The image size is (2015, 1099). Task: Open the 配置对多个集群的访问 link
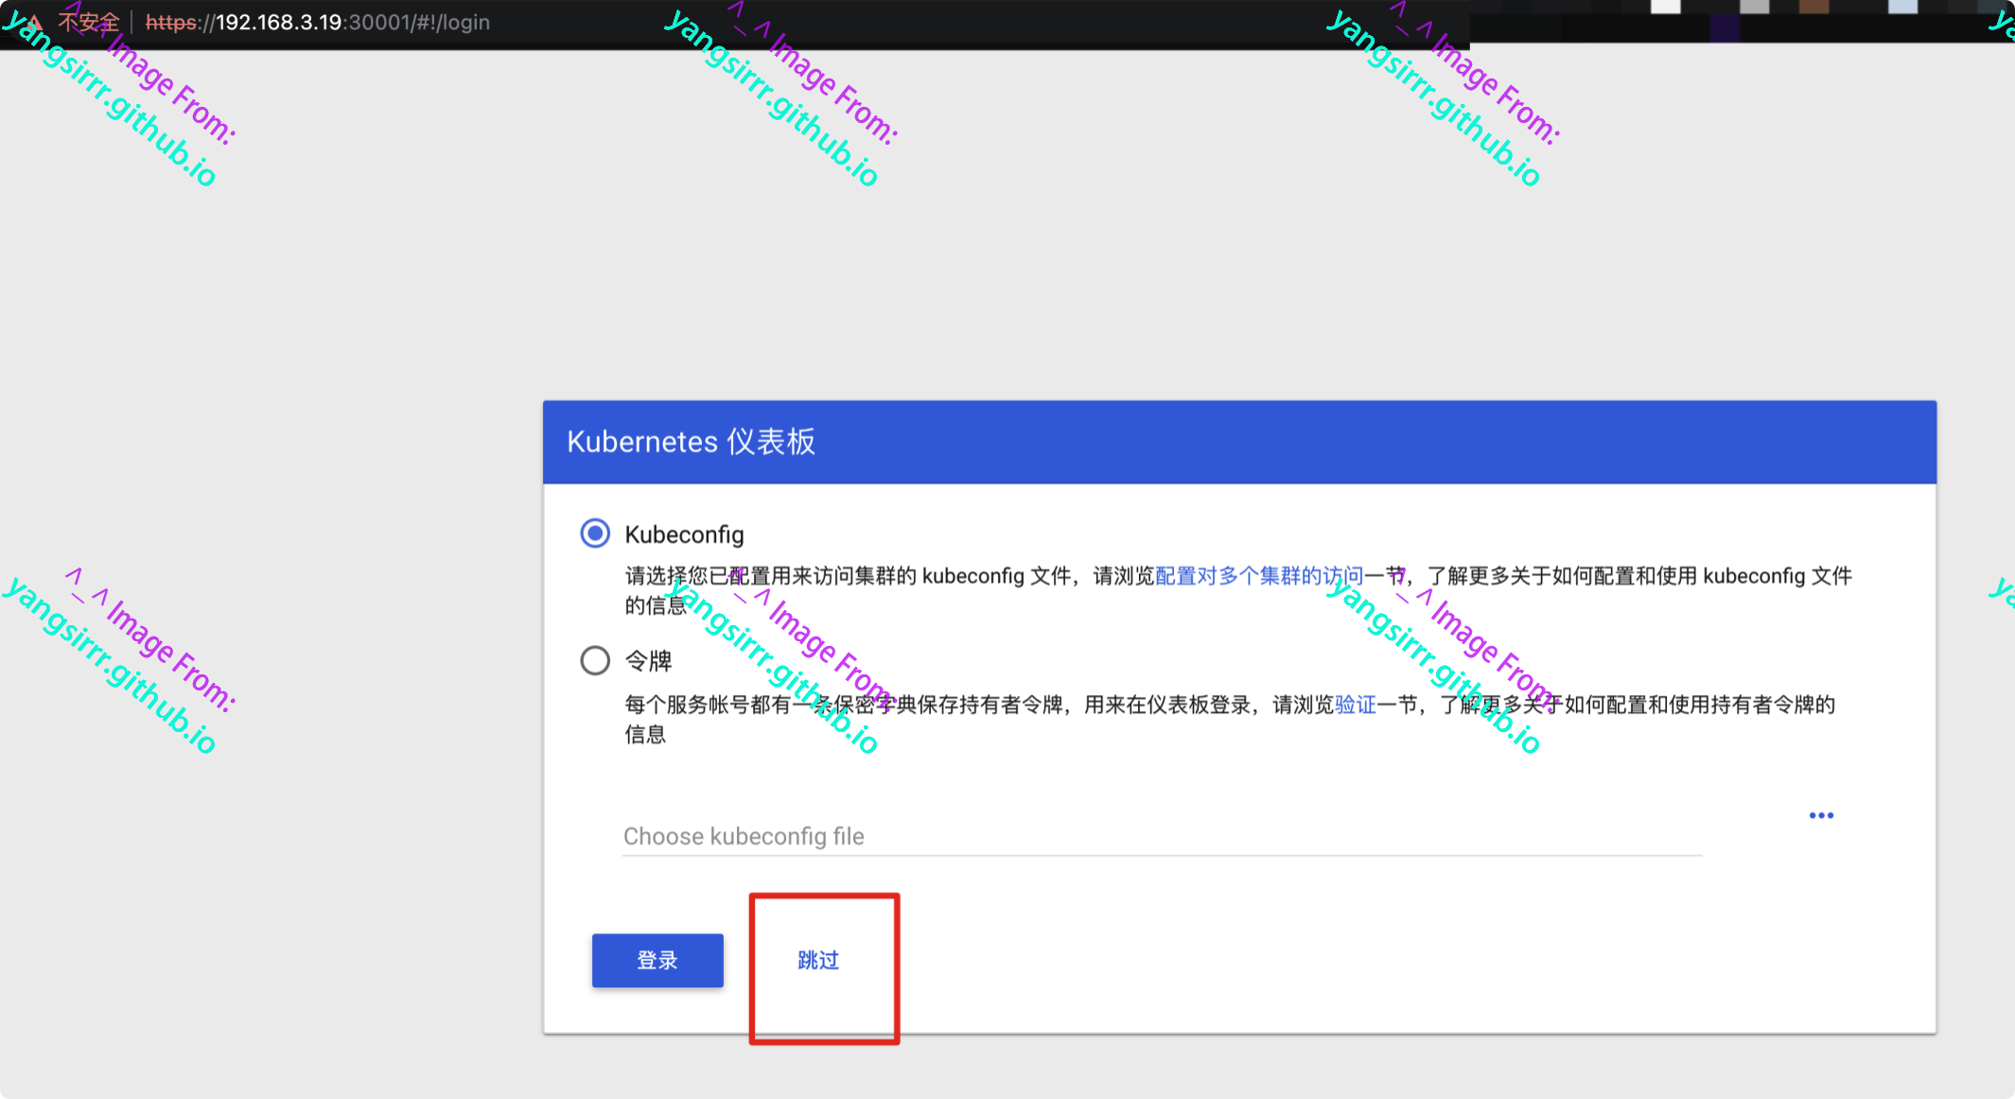tap(1258, 576)
